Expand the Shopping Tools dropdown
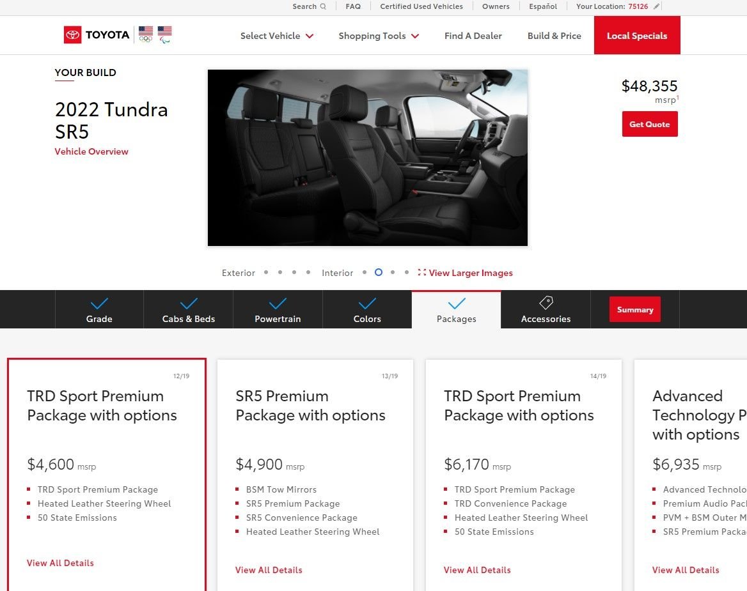The width and height of the screenshot is (747, 591). (x=379, y=36)
